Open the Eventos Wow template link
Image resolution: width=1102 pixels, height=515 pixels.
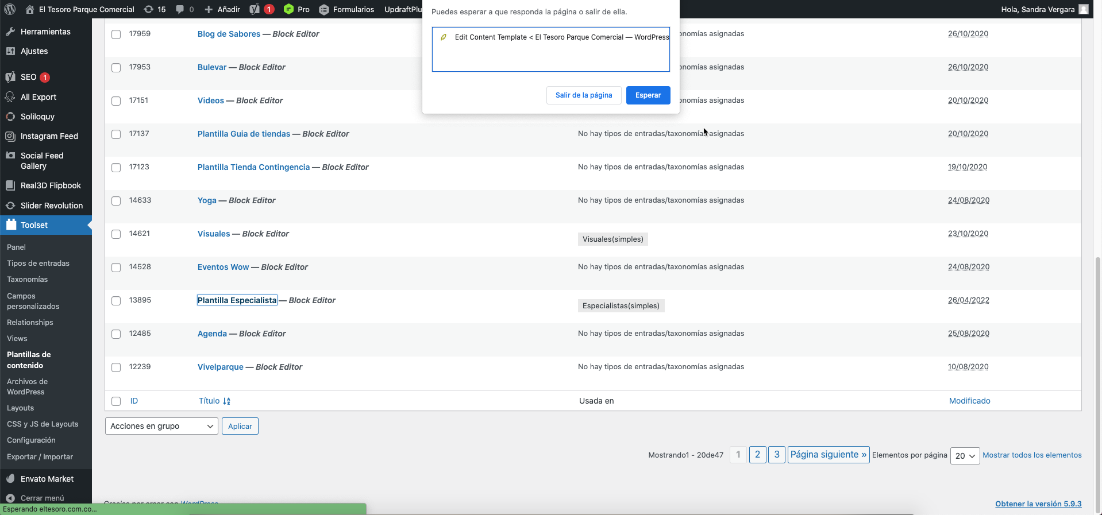(224, 267)
